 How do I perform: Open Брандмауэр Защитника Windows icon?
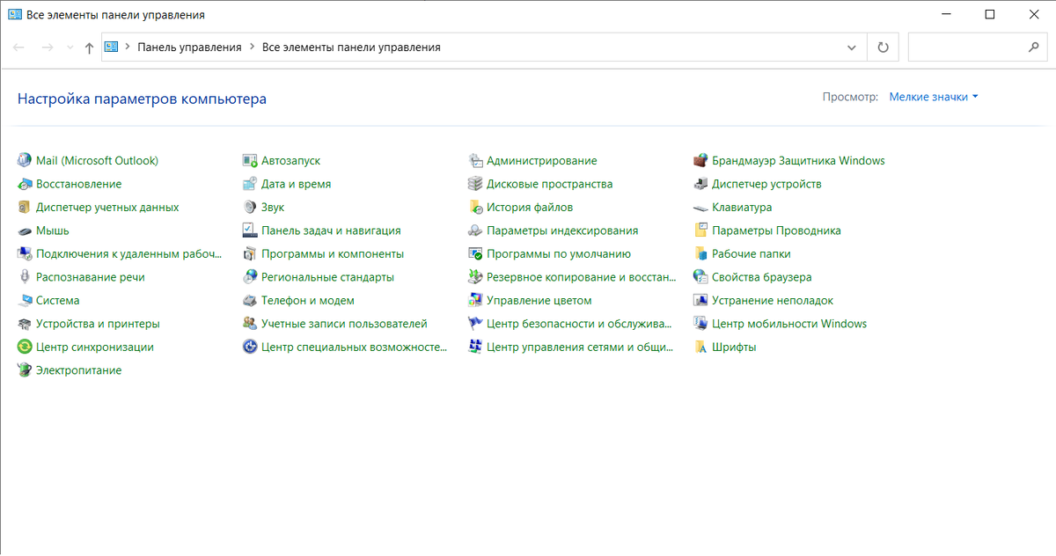coord(700,161)
